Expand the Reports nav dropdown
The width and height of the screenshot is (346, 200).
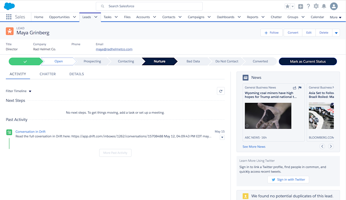[x=263, y=17]
